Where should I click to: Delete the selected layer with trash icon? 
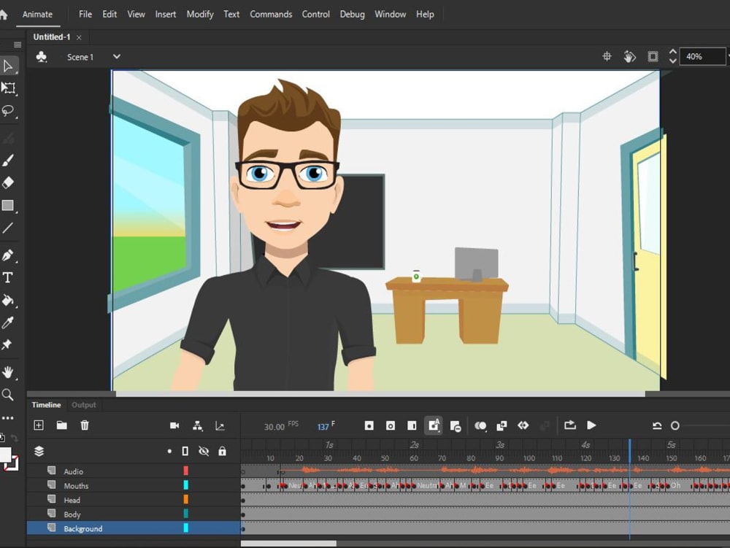[84, 425]
